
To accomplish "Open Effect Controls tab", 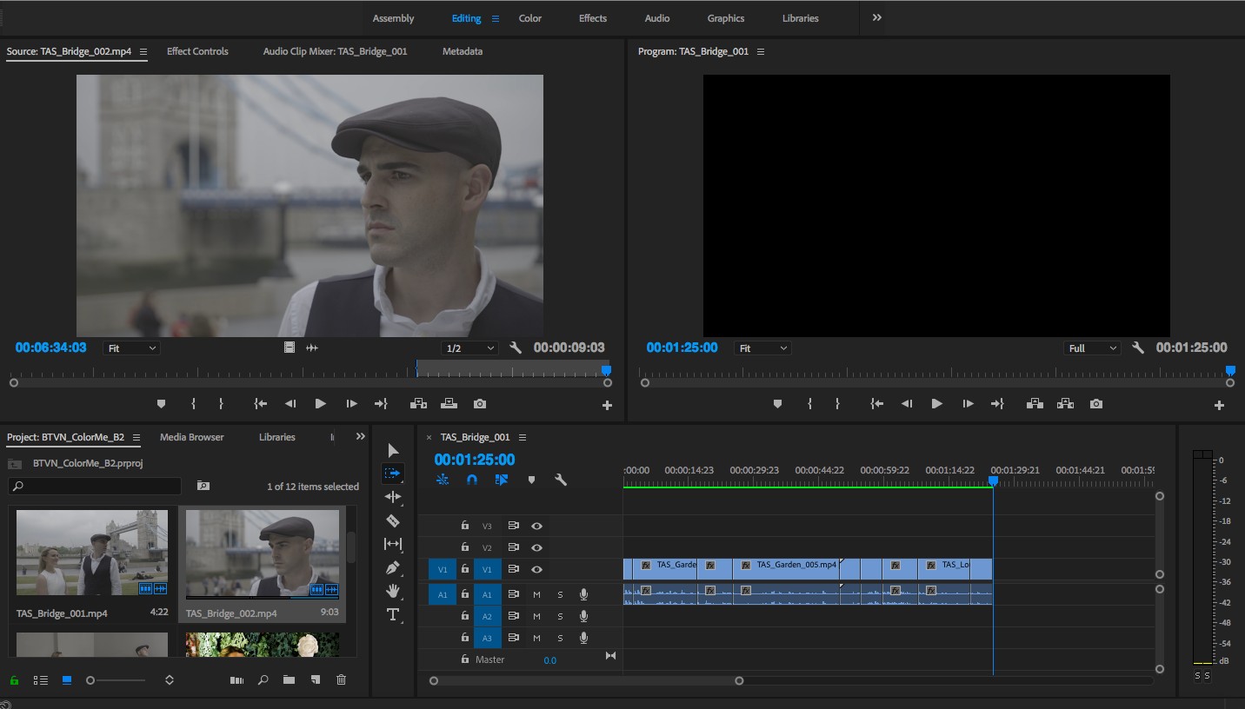I will pyautogui.click(x=197, y=51).
